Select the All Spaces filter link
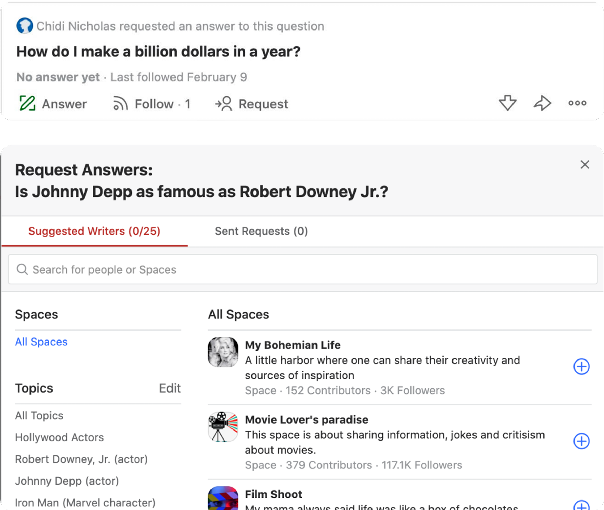The width and height of the screenshot is (604, 510). (41, 342)
